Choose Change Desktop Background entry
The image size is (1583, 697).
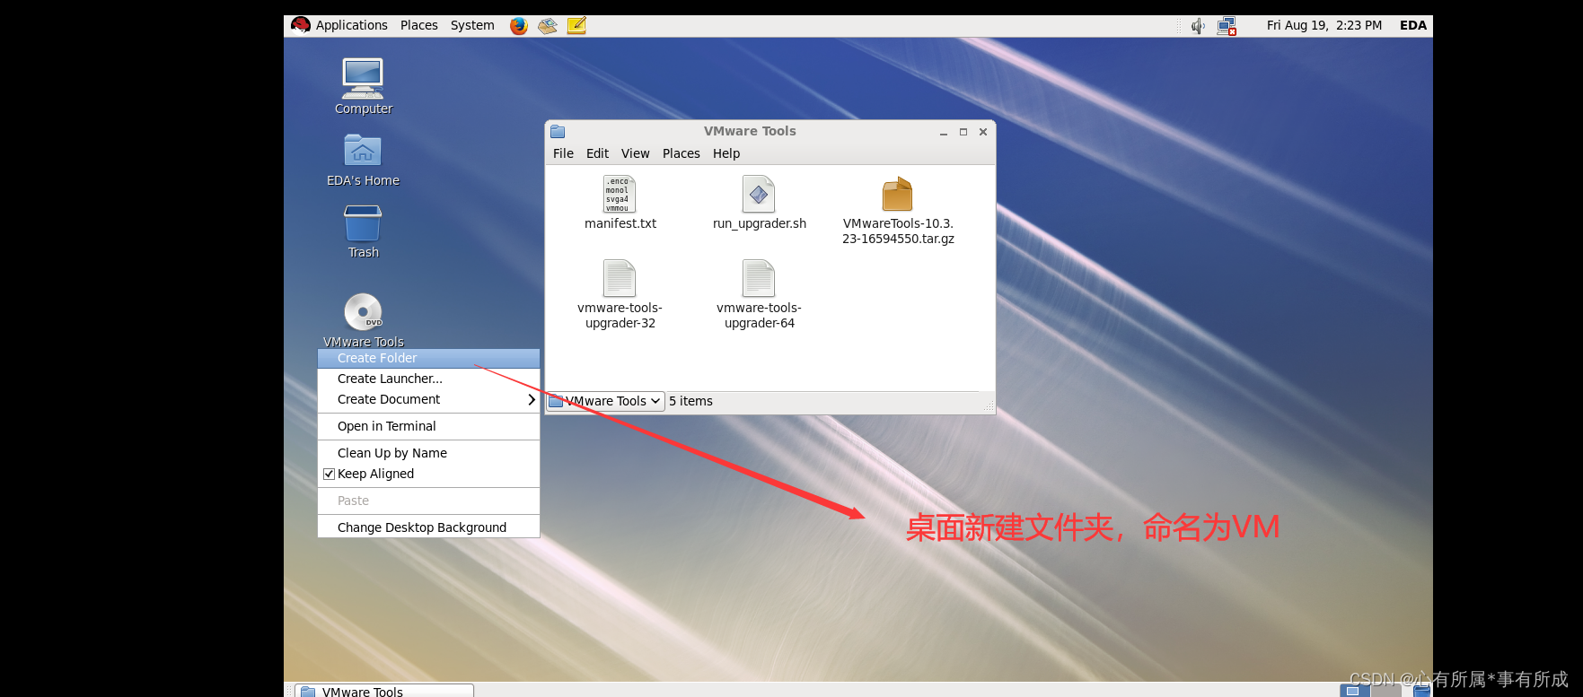coord(428,527)
